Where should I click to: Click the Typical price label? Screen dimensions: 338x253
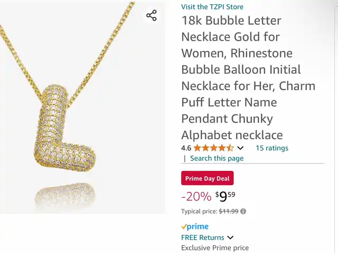pyautogui.click(x=199, y=211)
